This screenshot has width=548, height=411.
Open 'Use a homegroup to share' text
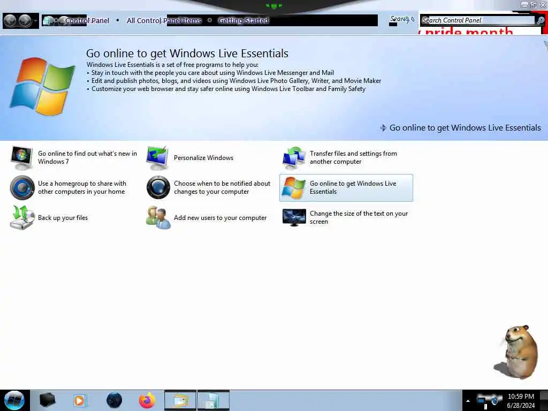pyautogui.click(x=82, y=188)
